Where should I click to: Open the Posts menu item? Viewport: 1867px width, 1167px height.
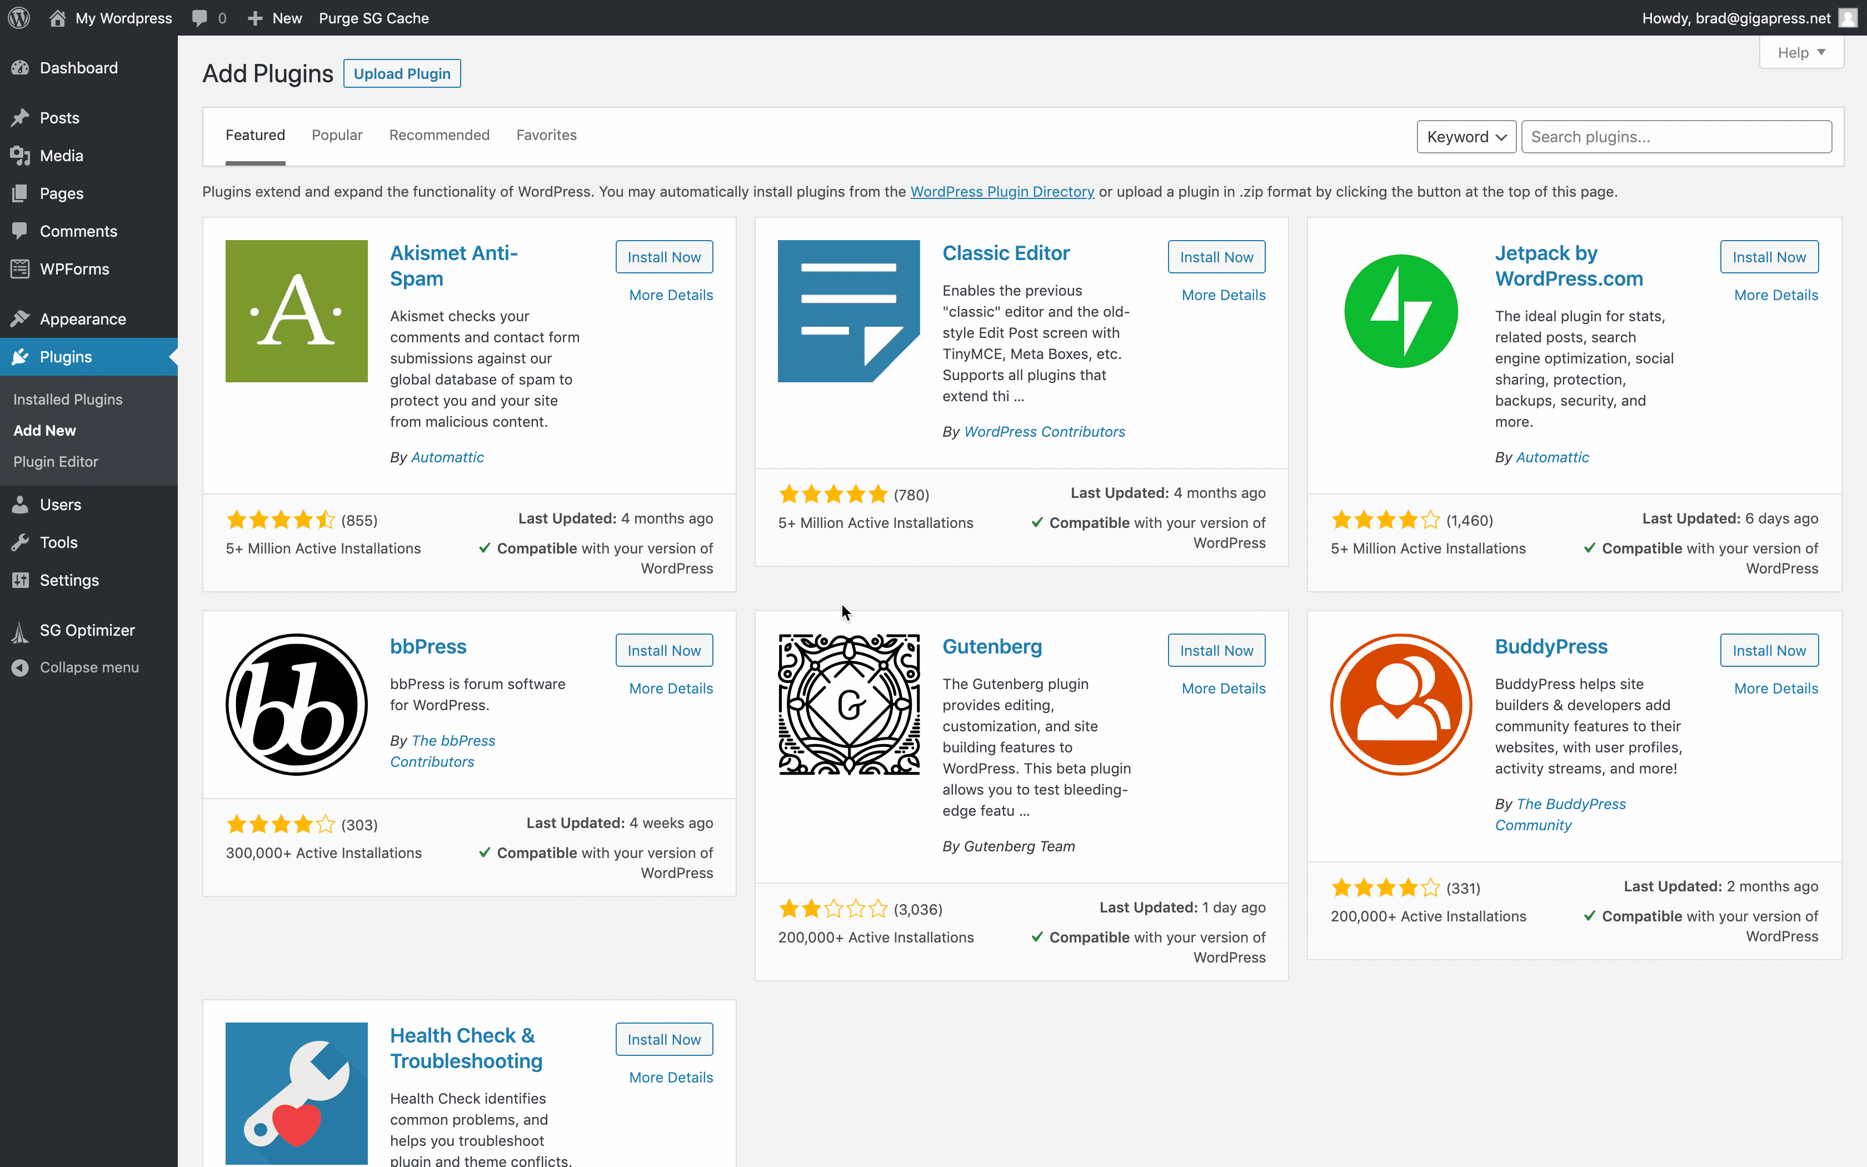[89, 118]
